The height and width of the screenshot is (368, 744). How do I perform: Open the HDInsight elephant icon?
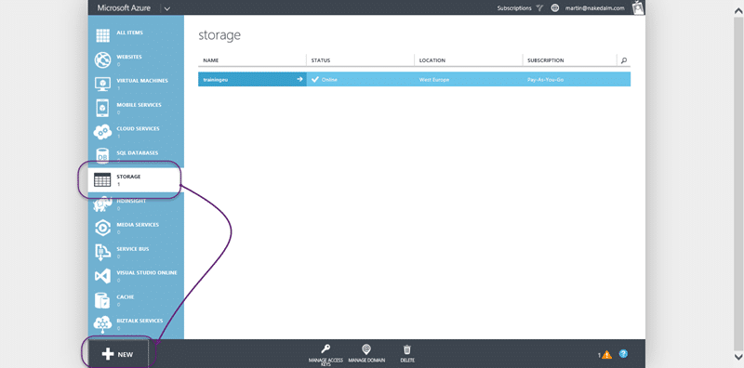(x=102, y=204)
